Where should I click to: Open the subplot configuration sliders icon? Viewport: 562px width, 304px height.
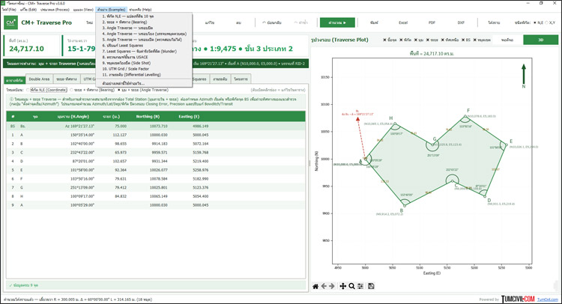pyautogui.click(x=360, y=286)
